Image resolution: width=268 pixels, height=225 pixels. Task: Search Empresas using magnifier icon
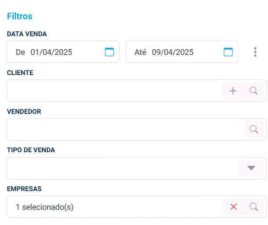pos(254,207)
